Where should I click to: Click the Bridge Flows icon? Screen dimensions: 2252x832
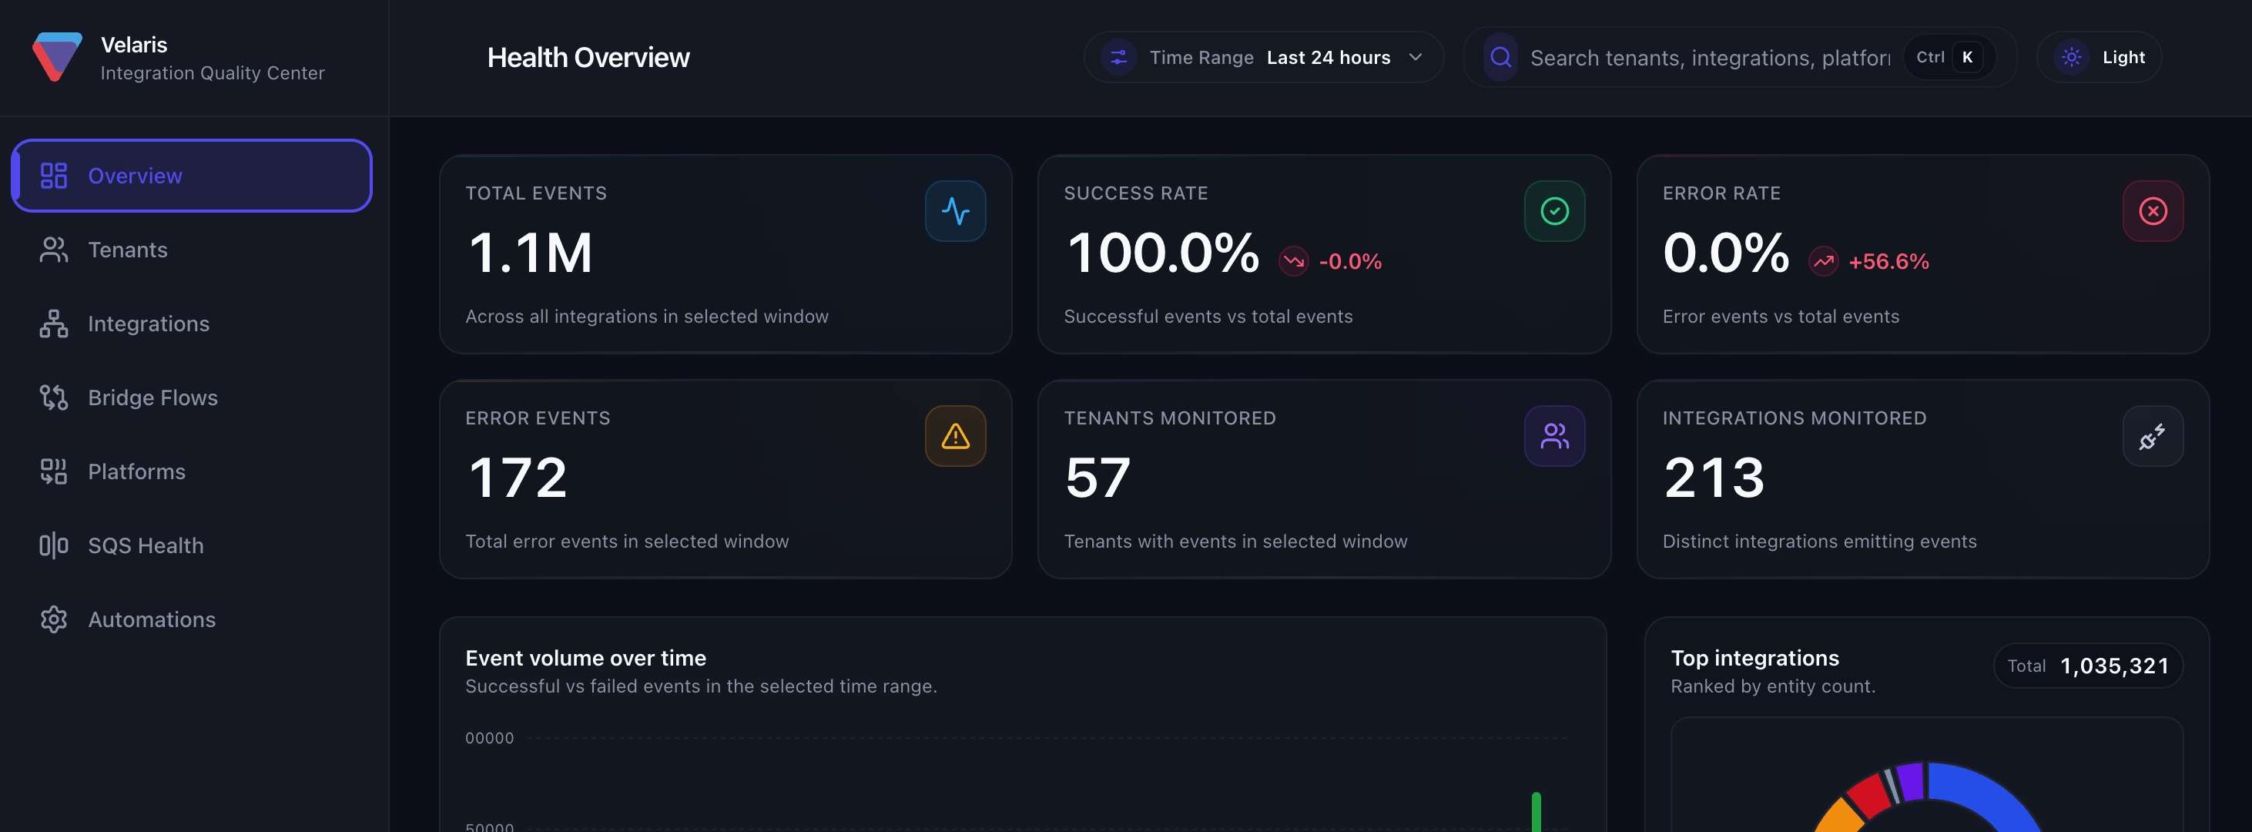click(53, 398)
